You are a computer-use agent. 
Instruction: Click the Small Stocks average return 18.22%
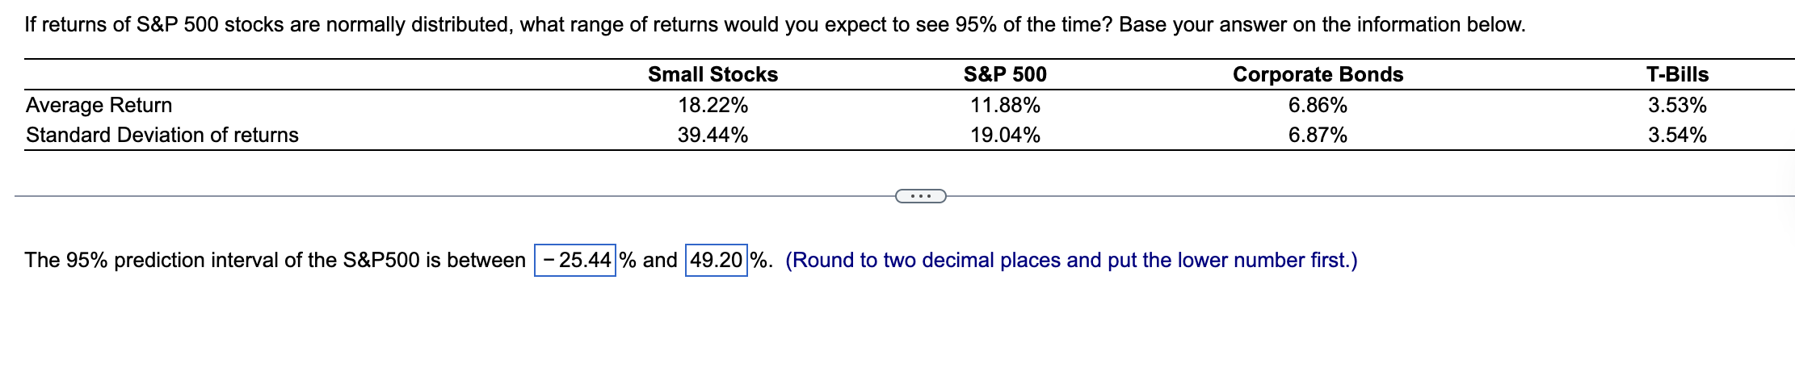[713, 105]
